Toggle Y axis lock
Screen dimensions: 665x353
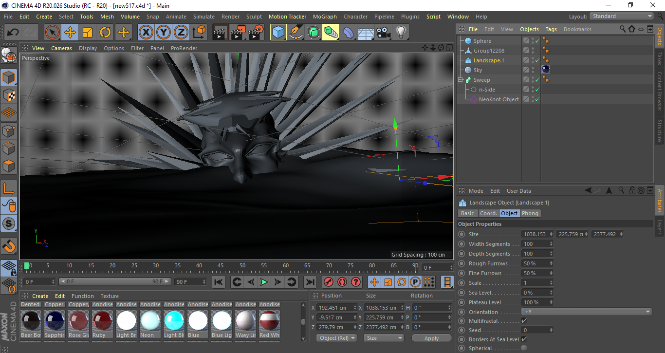tap(163, 33)
